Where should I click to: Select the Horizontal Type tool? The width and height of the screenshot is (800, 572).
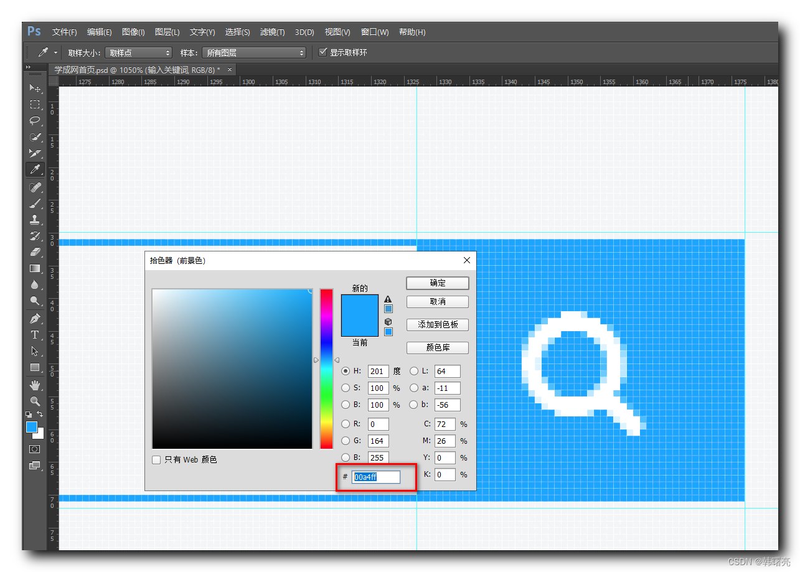click(x=35, y=335)
